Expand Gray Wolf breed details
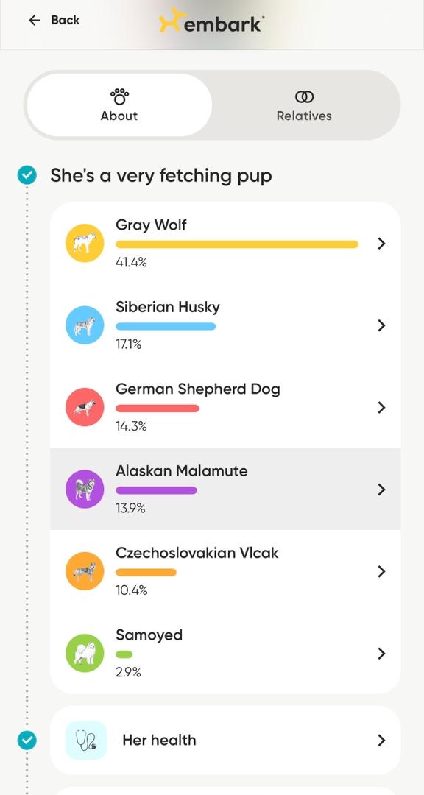Screen dimensions: 424x795 [381, 243]
